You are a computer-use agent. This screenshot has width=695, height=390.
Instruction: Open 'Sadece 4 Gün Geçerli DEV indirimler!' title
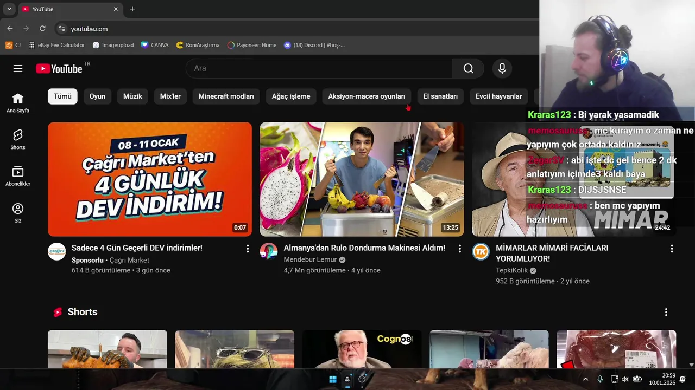pyautogui.click(x=137, y=248)
